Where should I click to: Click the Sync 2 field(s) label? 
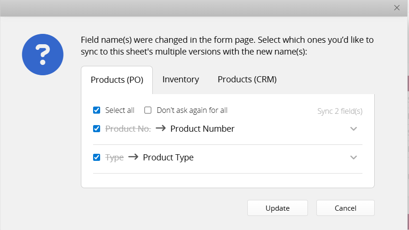(x=339, y=111)
